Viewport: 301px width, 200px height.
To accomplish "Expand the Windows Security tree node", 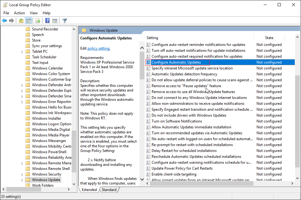I will (x=22, y=174).
